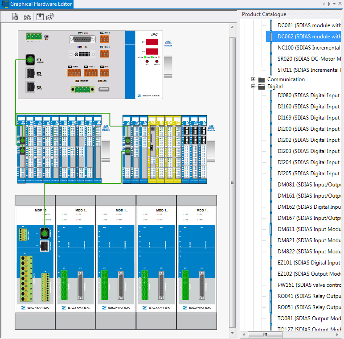Click Add SDIAS Module next to IPC

[x=168, y=43]
